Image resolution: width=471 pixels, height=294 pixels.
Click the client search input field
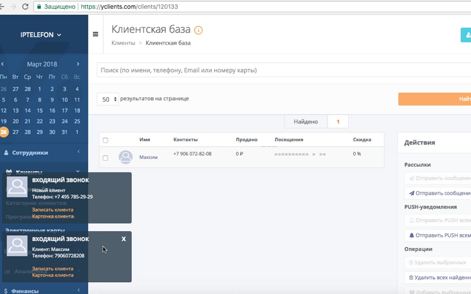click(x=284, y=70)
